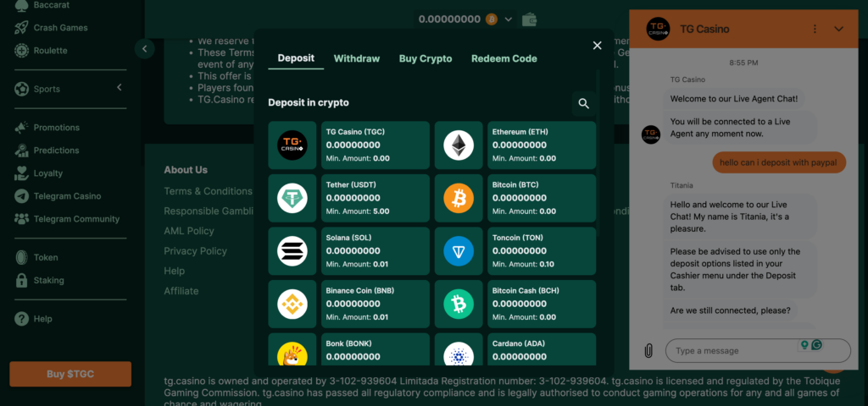Select the Bonk logo tile

point(292,349)
